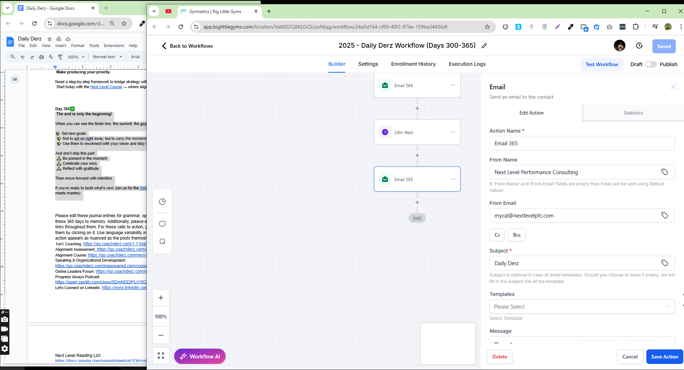
Task: Expand the Templates Please Select dropdown
Action: [582, 307]
